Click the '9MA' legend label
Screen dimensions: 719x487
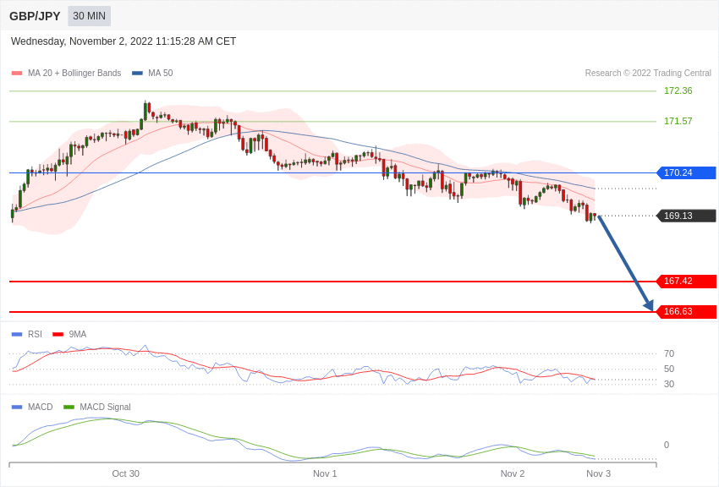coord(78,335)
